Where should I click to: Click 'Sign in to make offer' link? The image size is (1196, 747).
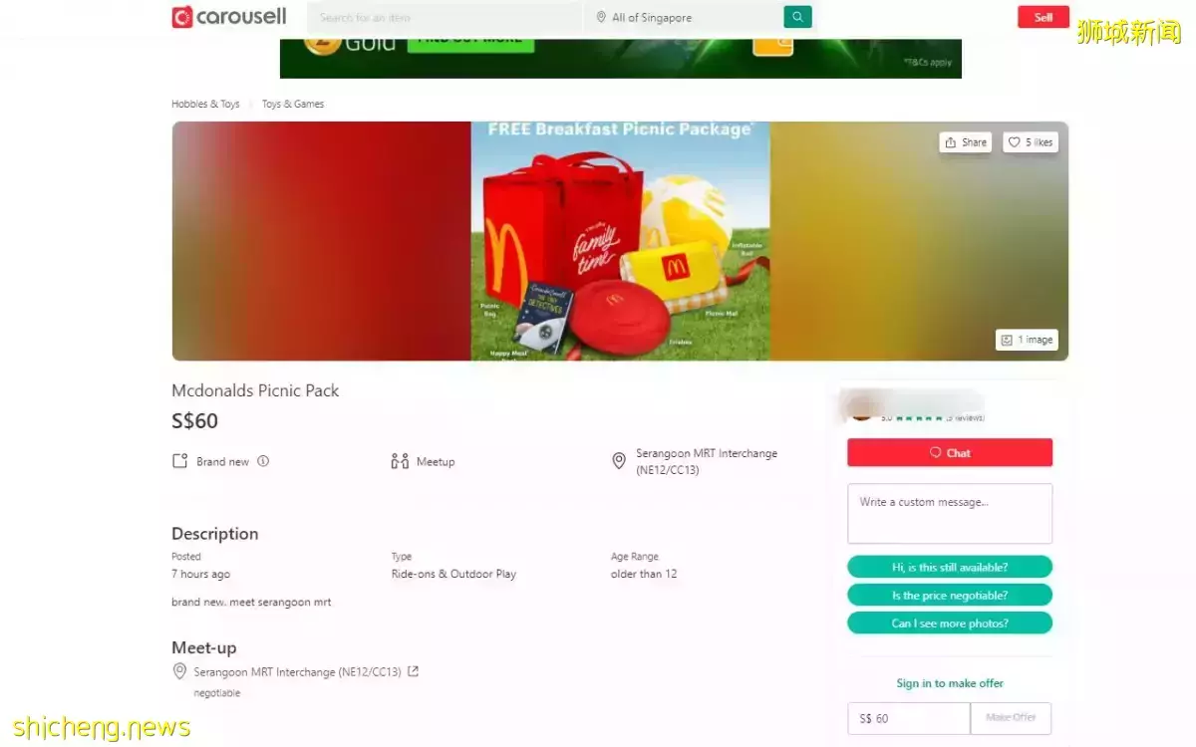coord(950,683)
